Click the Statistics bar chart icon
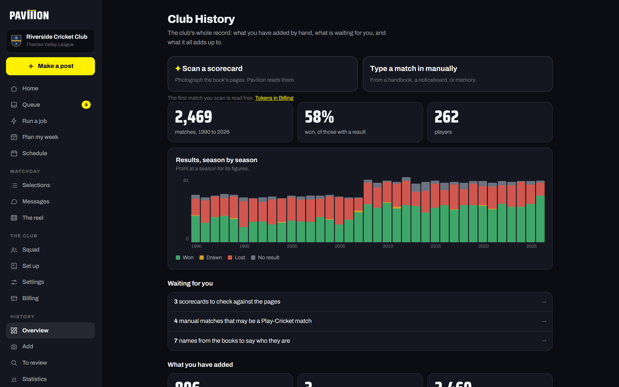 pos(14,379)
